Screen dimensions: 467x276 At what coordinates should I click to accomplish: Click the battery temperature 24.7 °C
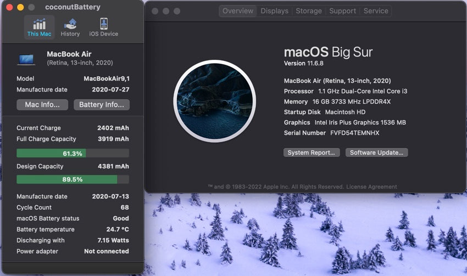pyautogui.click(x=118, y=229)
